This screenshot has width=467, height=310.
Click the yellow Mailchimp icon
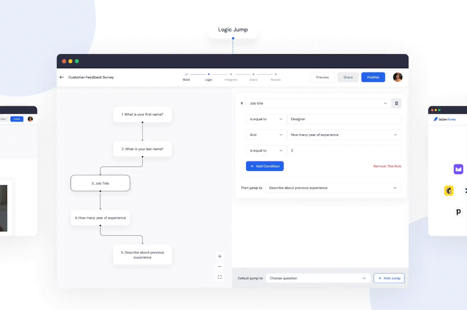coord(449,190)
